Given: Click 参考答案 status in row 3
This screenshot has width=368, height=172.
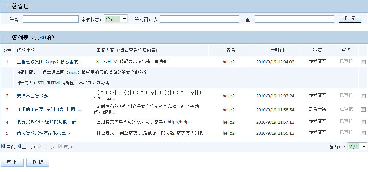Looking at the screenshot, I should pos(318,109).
